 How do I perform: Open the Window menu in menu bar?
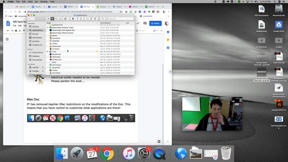pos(44,1)
